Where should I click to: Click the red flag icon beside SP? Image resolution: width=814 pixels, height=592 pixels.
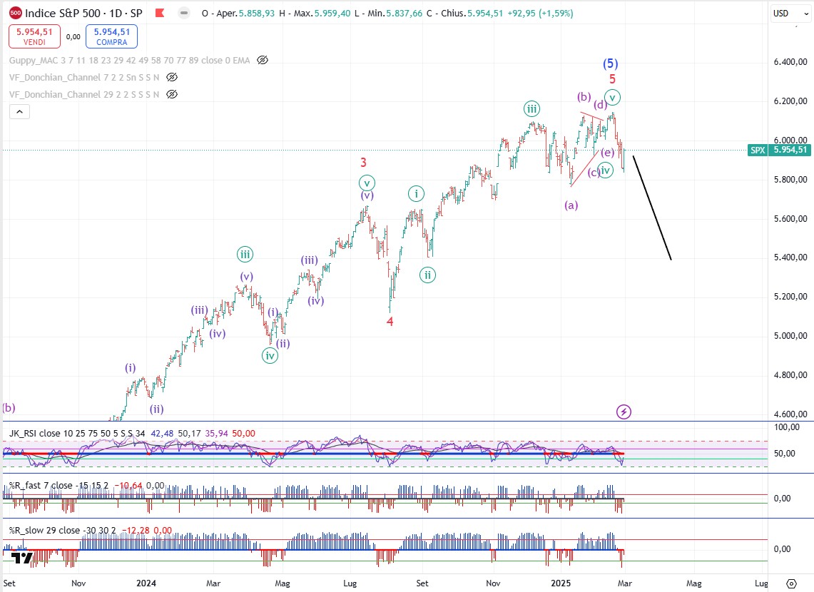[160, 13]
